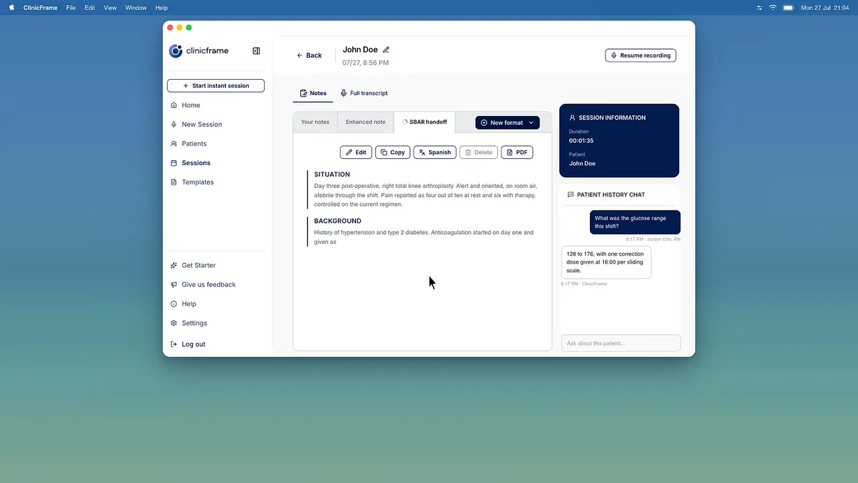This screenshot has height=483, width=858.
Task: Select the Enhanced note tab
Action: 365,122
